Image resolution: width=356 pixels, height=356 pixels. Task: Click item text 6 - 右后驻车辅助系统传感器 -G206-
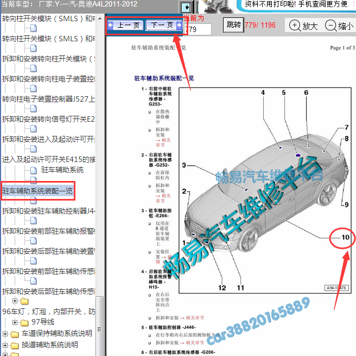pyautogui.click(x=178, y=352)
